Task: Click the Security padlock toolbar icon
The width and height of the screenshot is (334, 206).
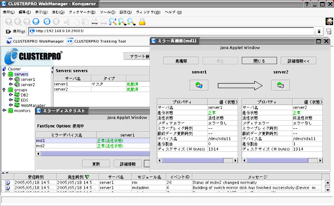Action: pos(142,22)
